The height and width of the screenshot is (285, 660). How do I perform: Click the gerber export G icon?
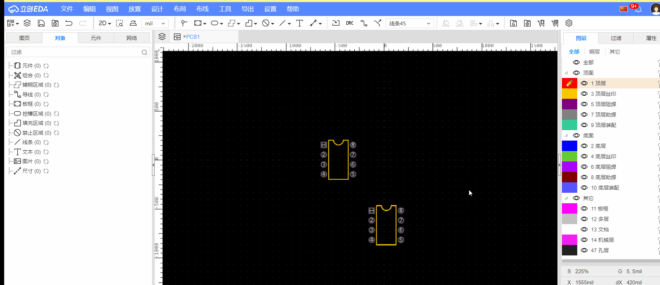pos(513,23)
